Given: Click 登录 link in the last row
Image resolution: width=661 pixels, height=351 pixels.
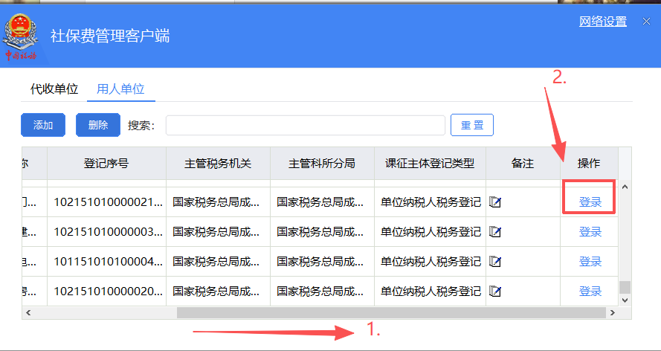Looking at the screenshot, I should [590, 291].
